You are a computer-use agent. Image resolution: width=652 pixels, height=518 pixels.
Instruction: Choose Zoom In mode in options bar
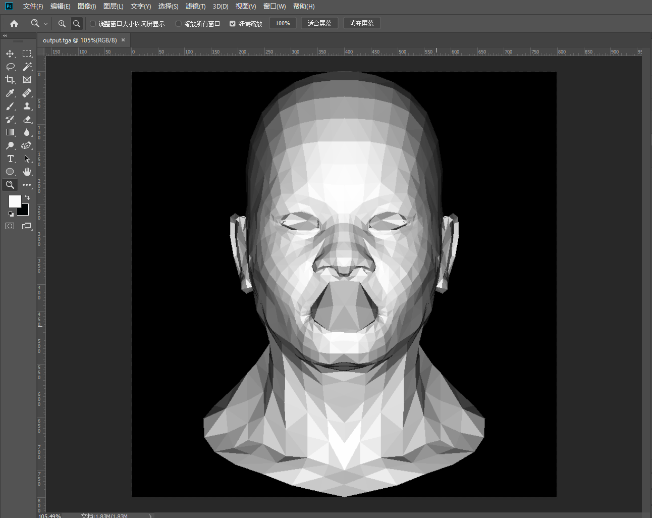coord(62,24)
